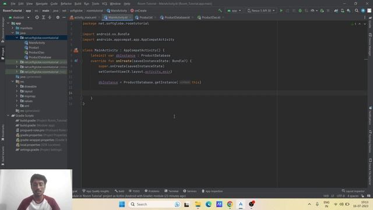Open Microsoft Edge from the taskbar
The image size is (373, 210).
point(209,204)
